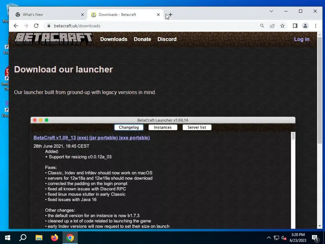Image resolution: width=325 pixels, height=244 pixels.
Task: Click the green zoom dot of launcher image
Action: pyautogui.click(x=47, y=120)
